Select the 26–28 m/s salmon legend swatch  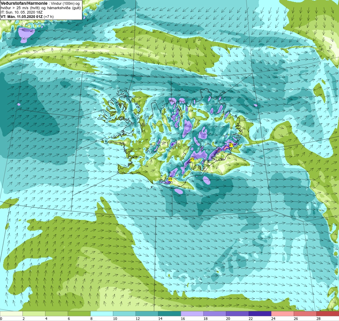point(305,314)
